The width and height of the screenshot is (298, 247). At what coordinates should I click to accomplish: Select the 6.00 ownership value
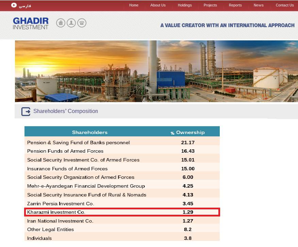(x=188, y=177)
